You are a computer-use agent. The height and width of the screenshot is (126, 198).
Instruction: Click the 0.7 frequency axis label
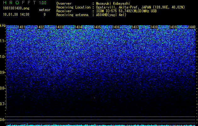[3, 104]
